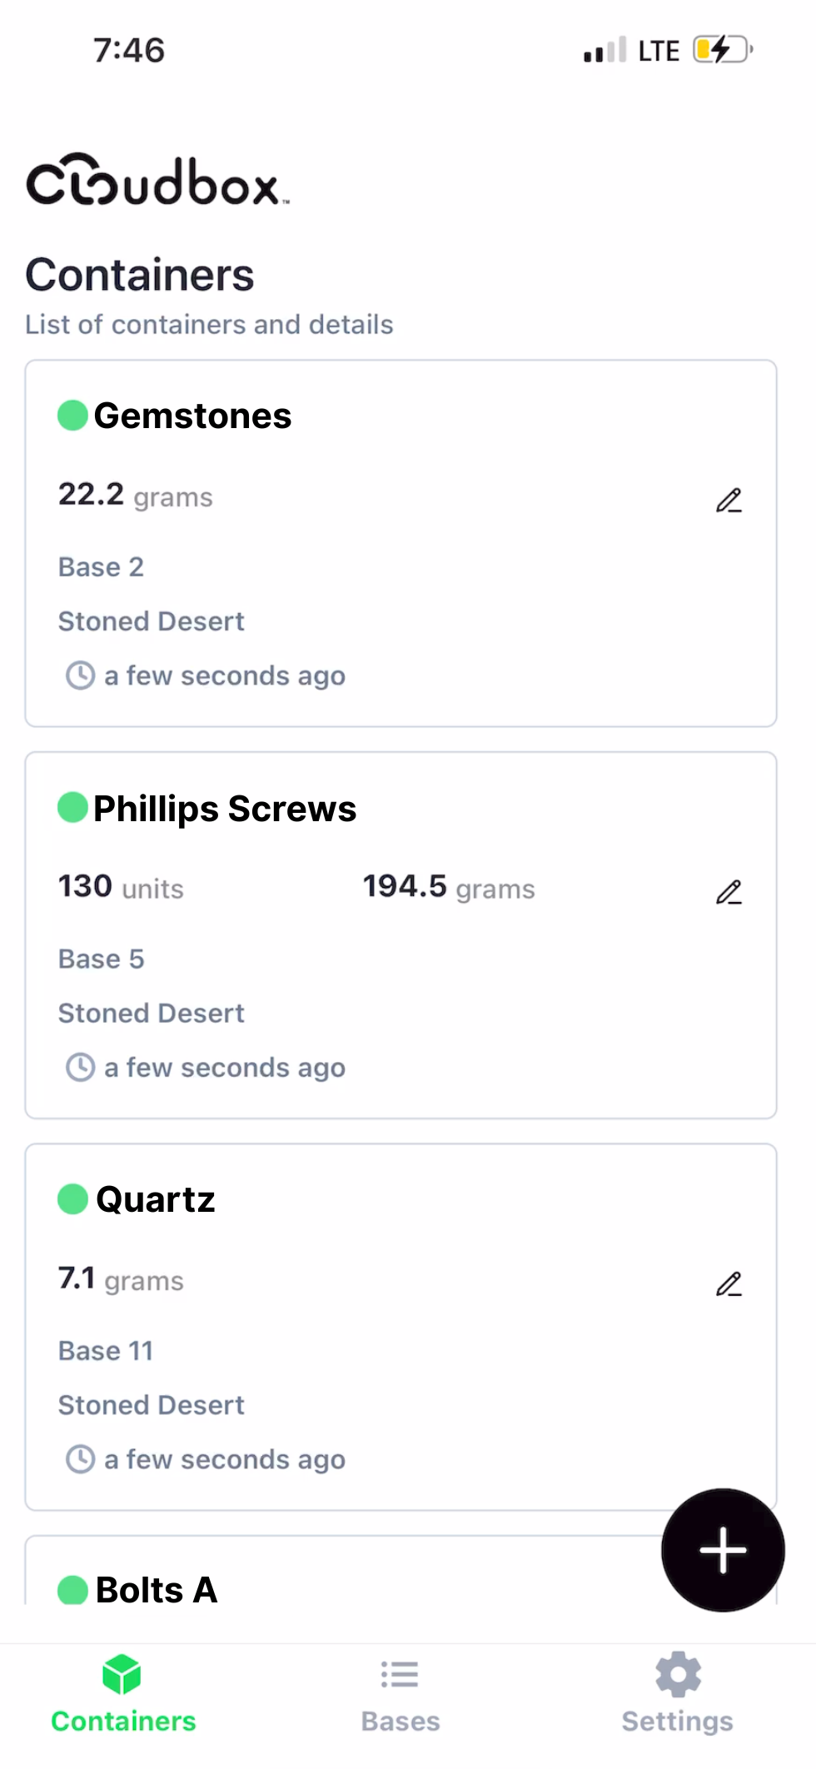Tap the green status dot on Phillips Screws

click(x=72, y=807)
